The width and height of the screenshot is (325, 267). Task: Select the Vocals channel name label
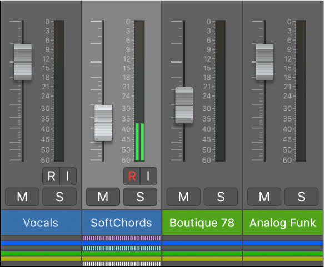click(x=41, y=223)
